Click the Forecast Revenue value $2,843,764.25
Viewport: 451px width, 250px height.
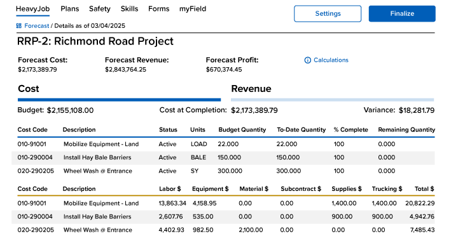[125, 69]
